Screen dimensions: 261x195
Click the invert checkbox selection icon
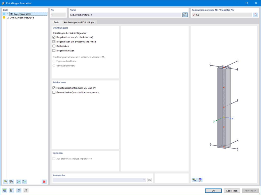(x=24, y=181)
